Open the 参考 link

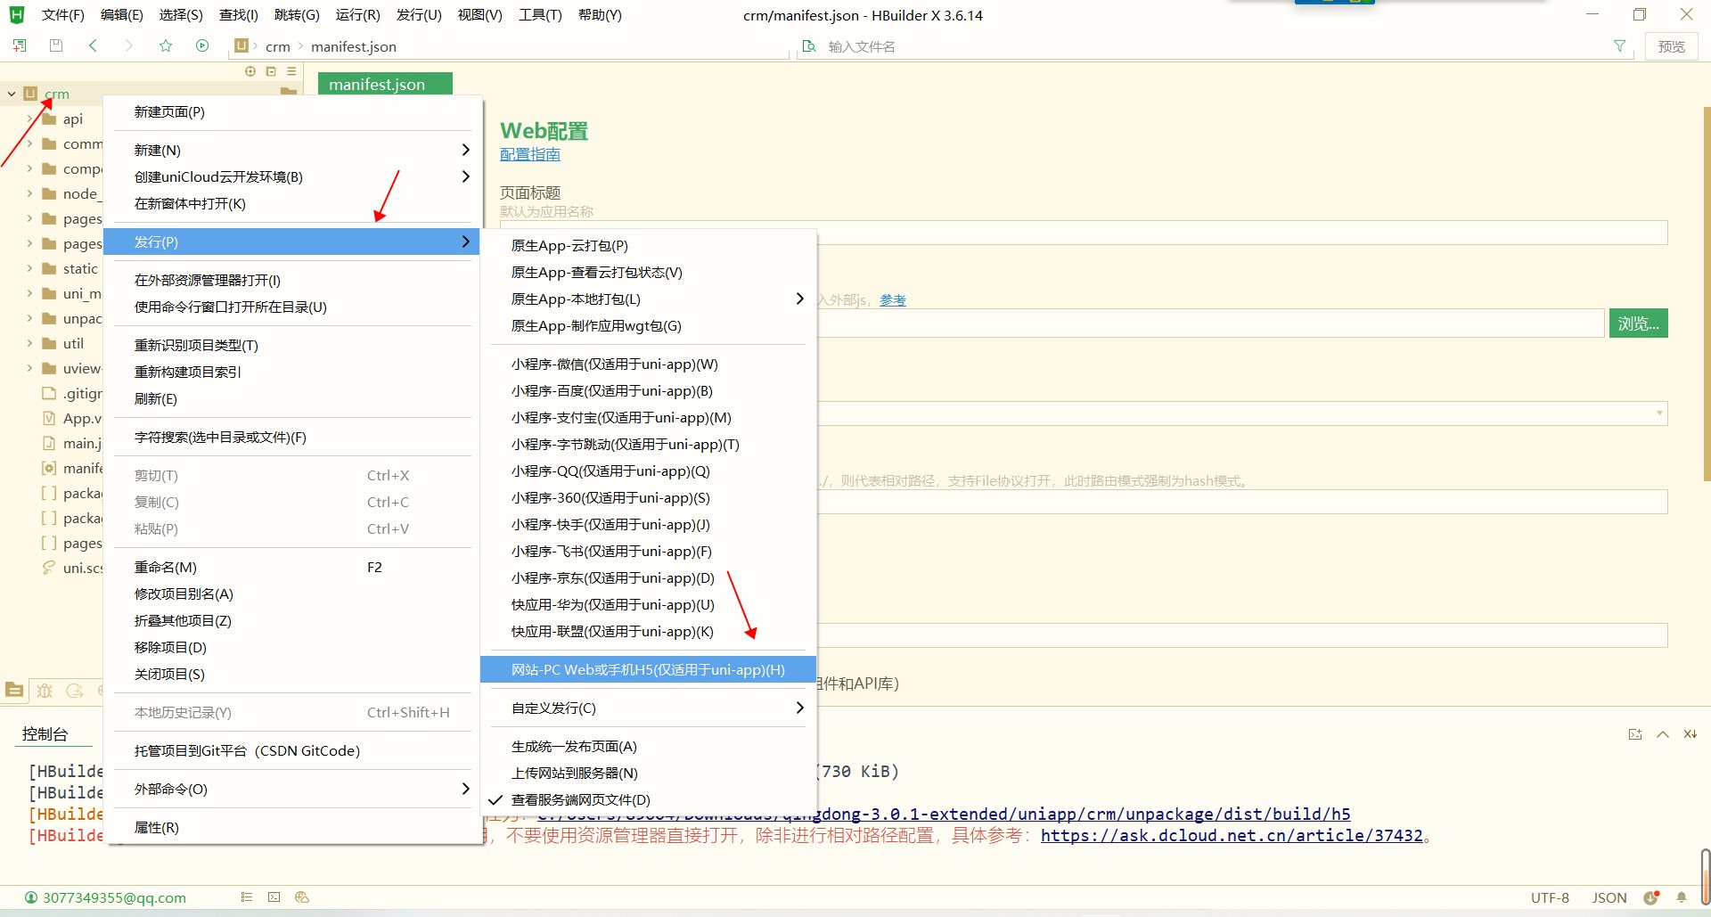893,300
